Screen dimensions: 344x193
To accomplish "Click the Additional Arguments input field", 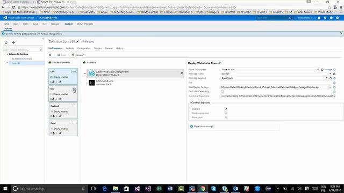I will [x=278, y=96].
